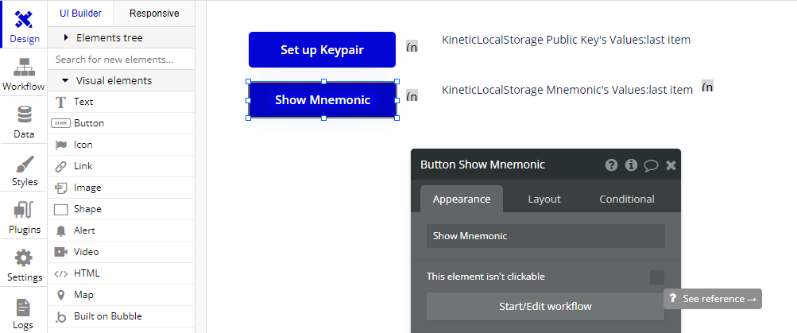
Task: Open the comment bubble icon in property panel
Action: coord(651,165)
